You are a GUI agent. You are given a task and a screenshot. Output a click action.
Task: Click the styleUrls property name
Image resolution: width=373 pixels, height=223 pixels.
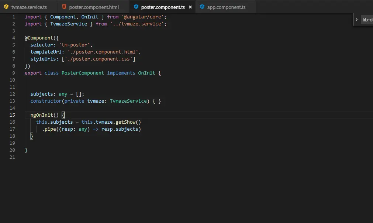[x=43, y=59]
